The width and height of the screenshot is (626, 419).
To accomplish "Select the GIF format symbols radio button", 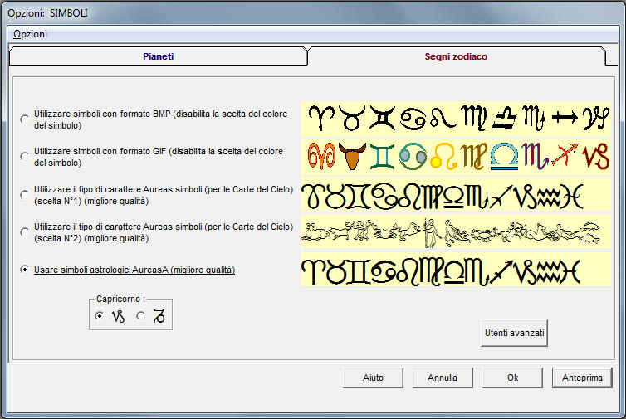I will (x=25, y=157).
